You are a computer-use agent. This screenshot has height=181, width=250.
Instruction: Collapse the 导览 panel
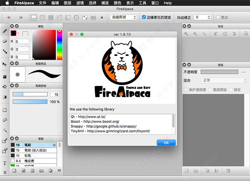pos(189,26)
